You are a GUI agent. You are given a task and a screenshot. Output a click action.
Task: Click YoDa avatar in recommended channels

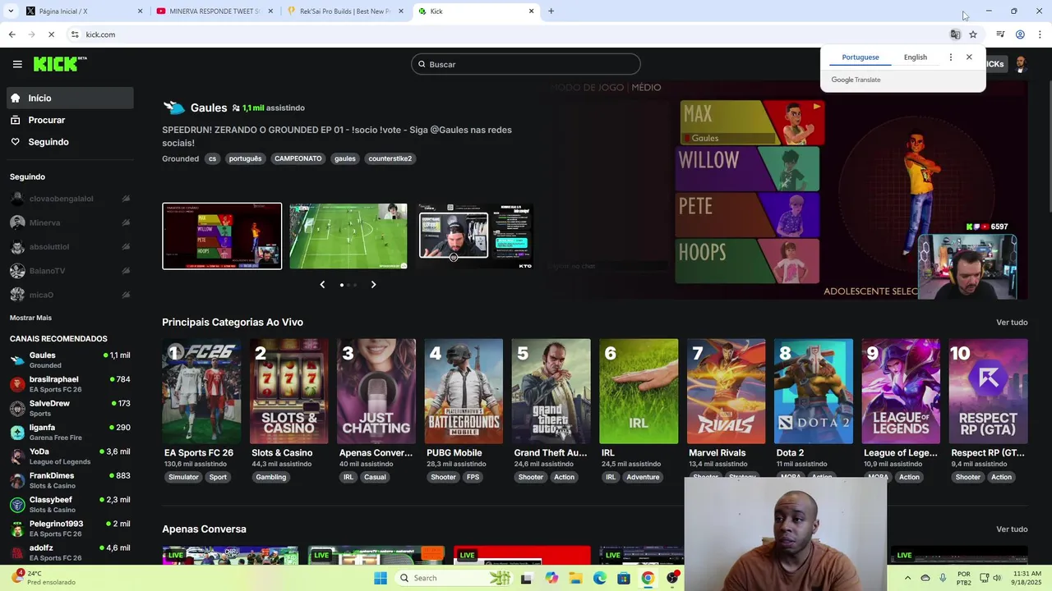point(17,457)
